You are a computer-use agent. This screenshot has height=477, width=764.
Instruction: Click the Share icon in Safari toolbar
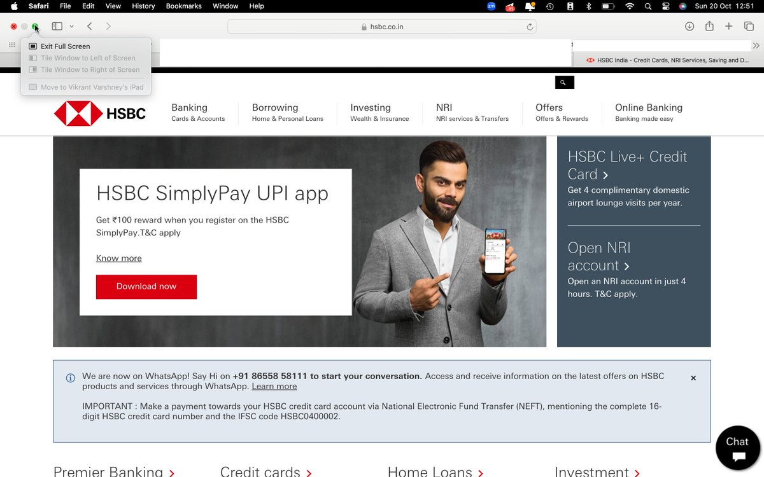point(709,27)
